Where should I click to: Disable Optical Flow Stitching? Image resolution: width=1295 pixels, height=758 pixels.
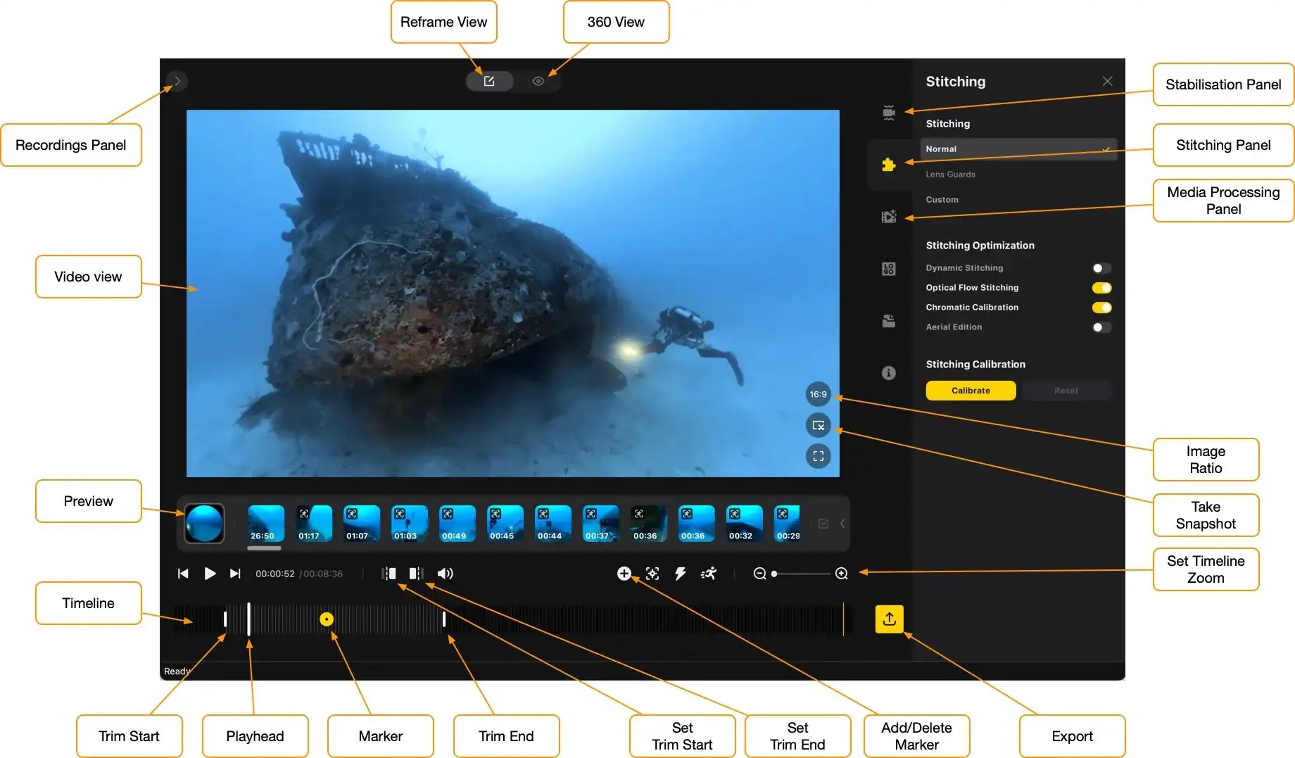pos(1100,287)
